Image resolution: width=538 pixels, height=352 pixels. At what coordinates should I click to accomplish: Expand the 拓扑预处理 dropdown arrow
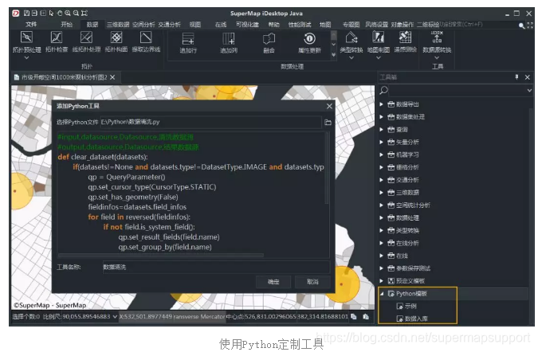[x=26, y=57]
